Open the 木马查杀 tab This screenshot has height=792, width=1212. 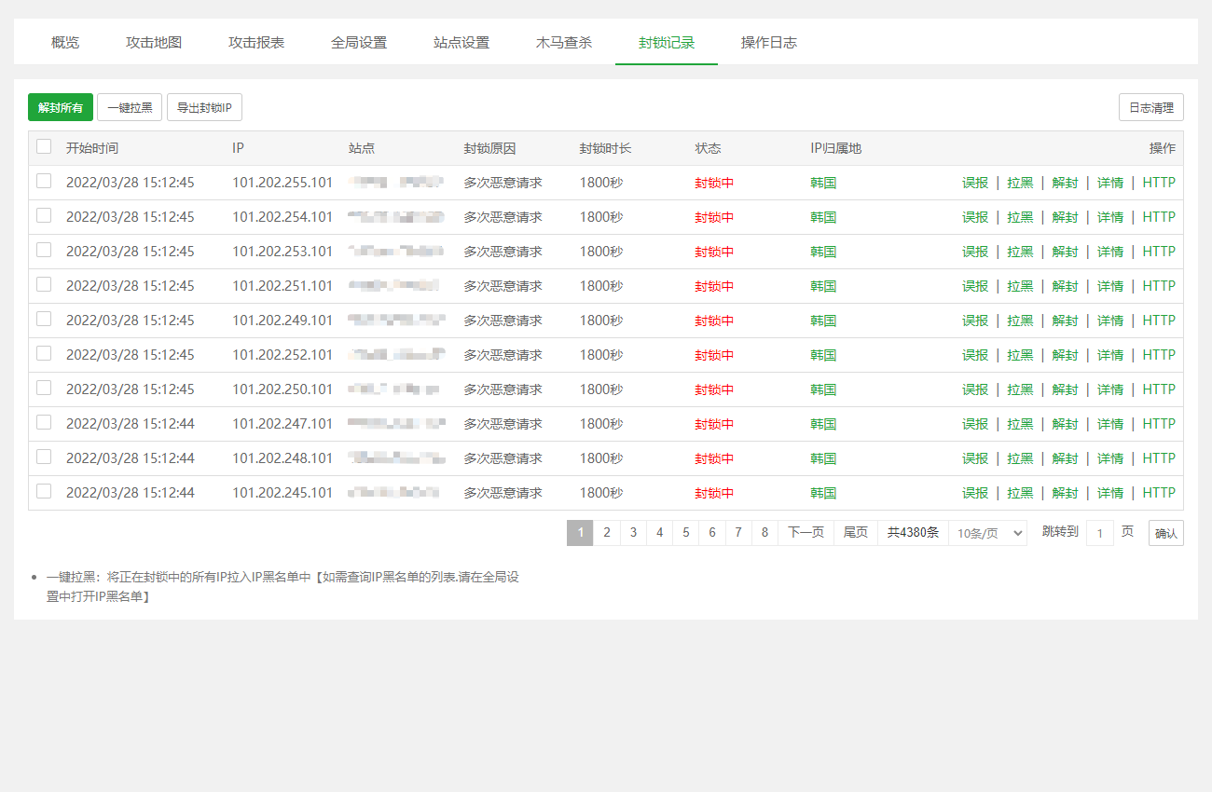tap(564, 43)
